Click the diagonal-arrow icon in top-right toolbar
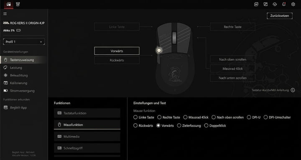 [x=265, y=4]
